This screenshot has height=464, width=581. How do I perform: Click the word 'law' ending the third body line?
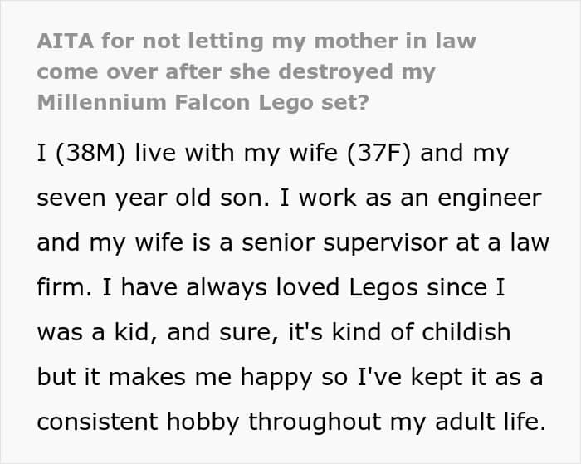(x=530, y=243)
